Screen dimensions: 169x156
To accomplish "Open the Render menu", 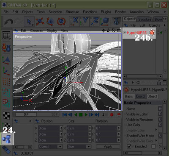I will [120, 12].
